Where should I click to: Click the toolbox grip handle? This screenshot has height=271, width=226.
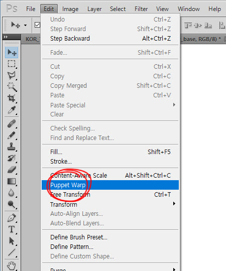point(12,43)
